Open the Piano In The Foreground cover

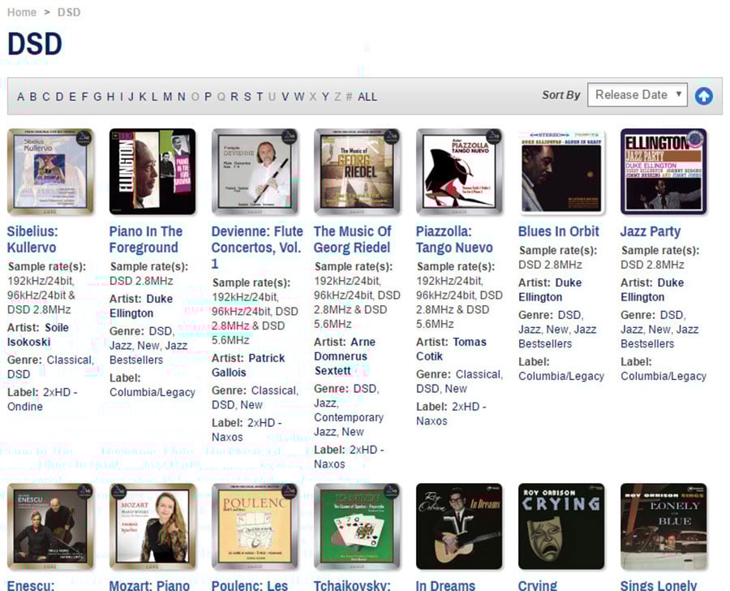(x=152, y=171)
